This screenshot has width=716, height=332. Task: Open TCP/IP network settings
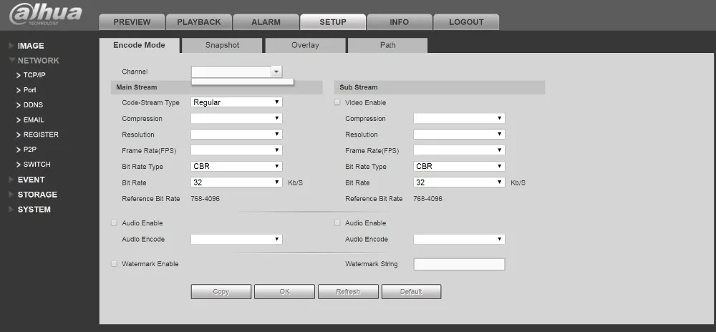pyautogui.click(x=31, y=75)
